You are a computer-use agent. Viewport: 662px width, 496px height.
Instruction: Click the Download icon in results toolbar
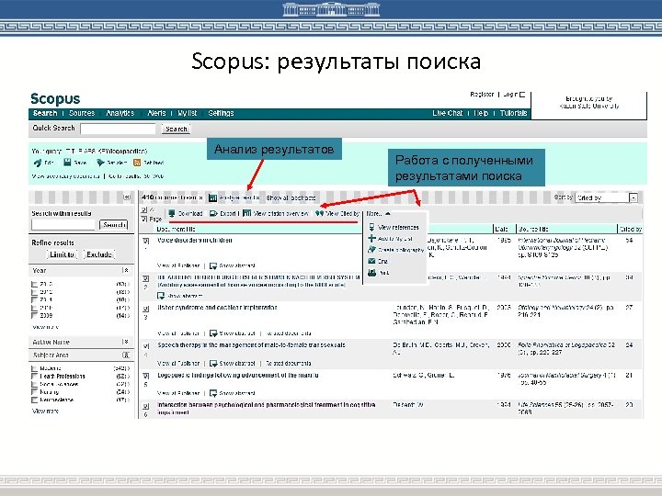click(x=172, y=213)
